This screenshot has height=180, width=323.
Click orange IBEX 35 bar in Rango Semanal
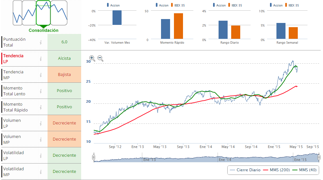[293, 33]
